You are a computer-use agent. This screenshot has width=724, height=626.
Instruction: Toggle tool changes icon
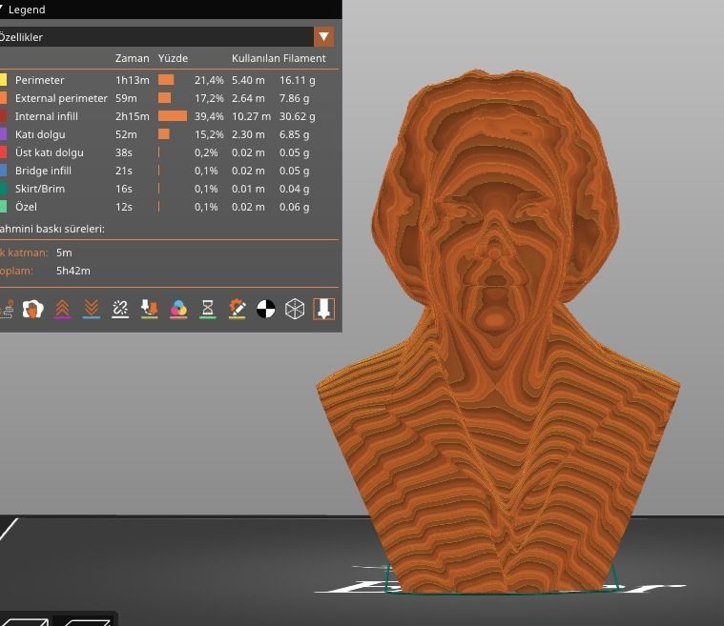(x=150, y=309)
